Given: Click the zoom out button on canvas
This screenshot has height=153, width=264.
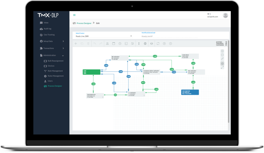Looking at the screenshot, I should (x=222, y=55).
